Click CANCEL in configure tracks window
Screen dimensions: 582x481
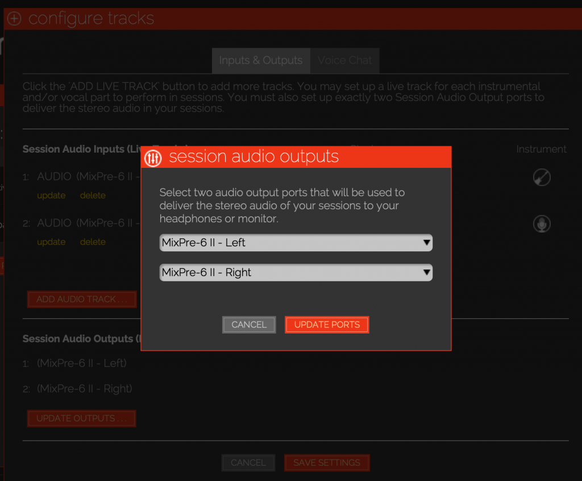pyautogui.click(x=248, y=462)
